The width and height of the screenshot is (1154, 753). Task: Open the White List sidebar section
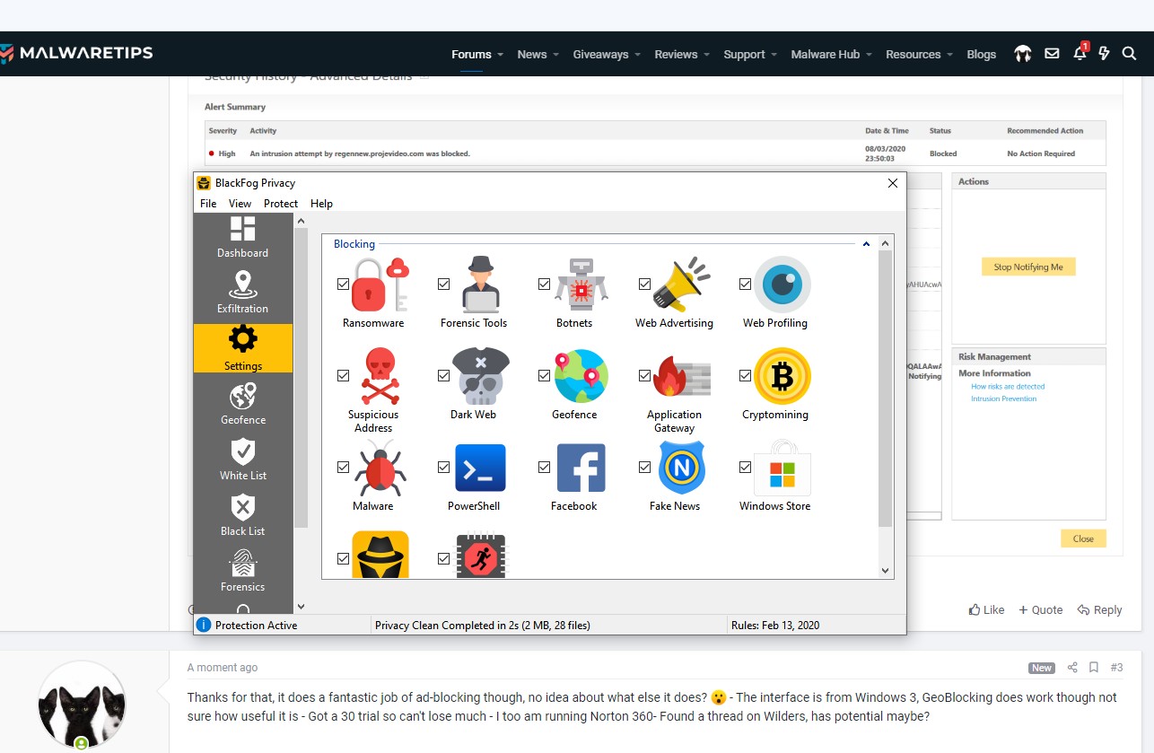242,460
